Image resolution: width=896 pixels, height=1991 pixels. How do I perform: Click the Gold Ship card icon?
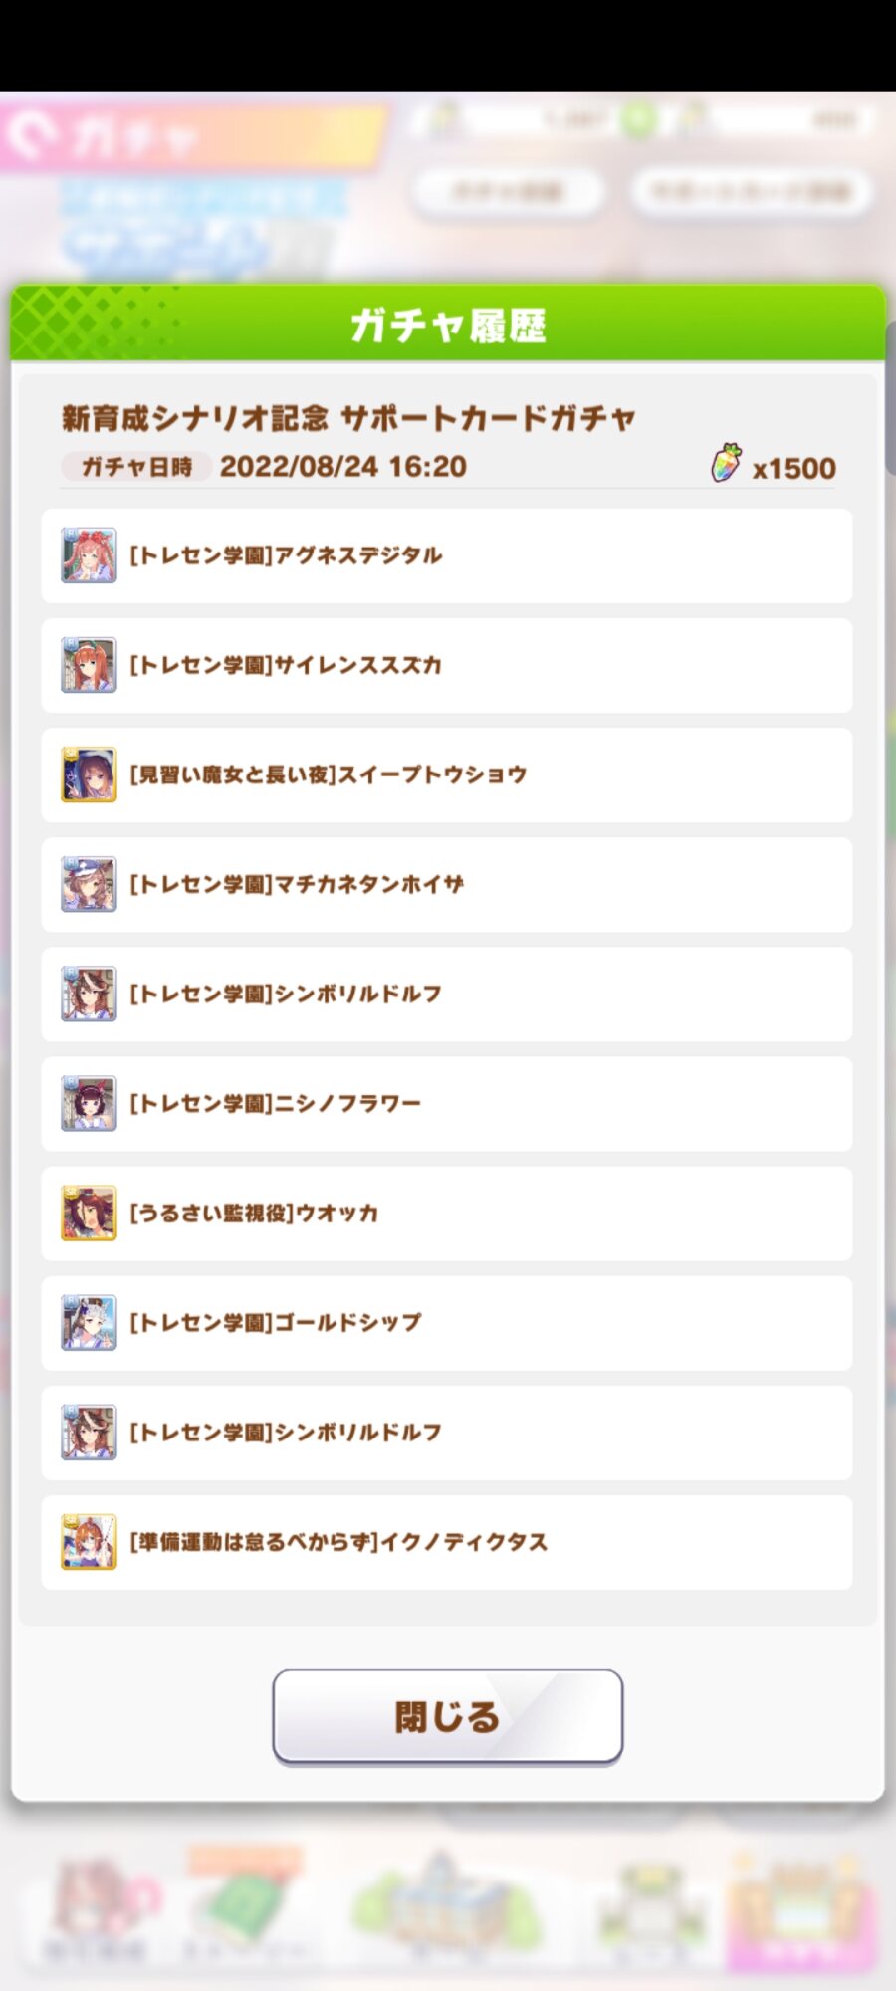(89, 1322)
